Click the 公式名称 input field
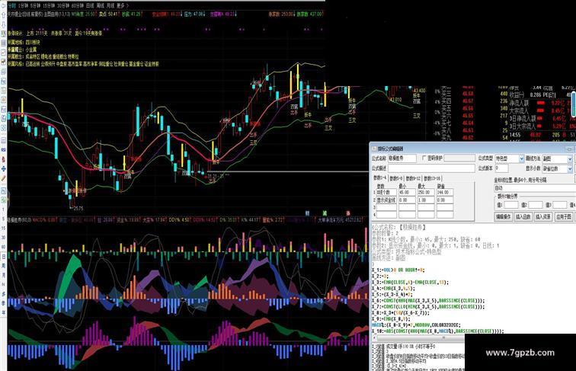This screenshot has width=576, height=371. pos(402,158)
